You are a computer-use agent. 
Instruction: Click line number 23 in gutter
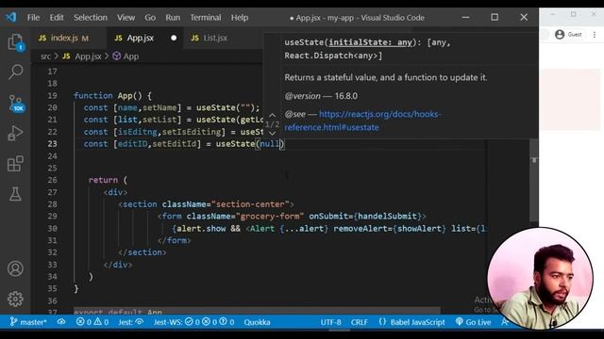(53, 144)
